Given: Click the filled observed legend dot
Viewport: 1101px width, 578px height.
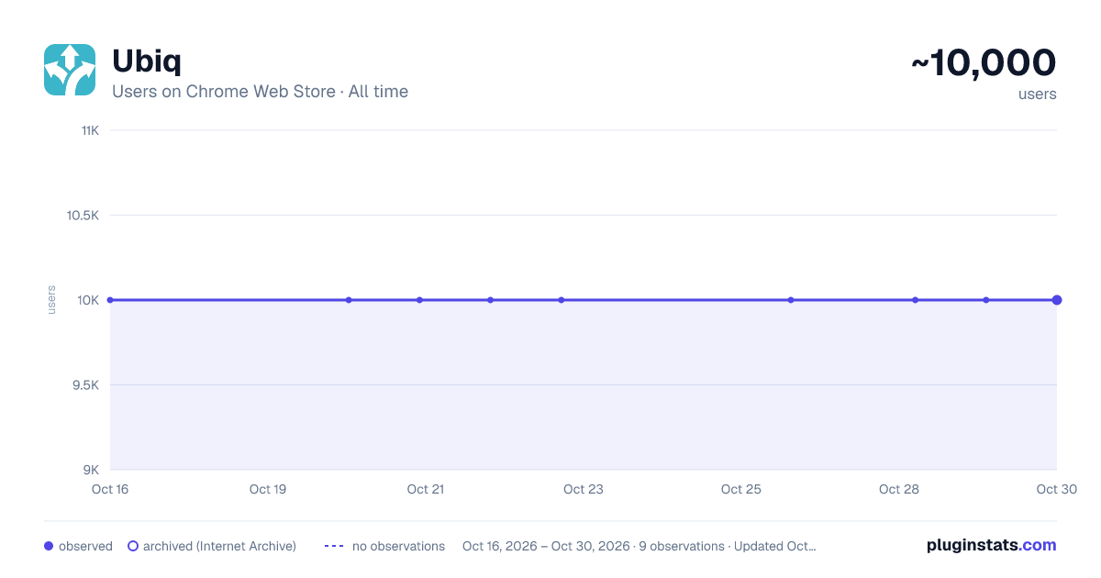Looking at the screenshot, I should coord(49,546).
